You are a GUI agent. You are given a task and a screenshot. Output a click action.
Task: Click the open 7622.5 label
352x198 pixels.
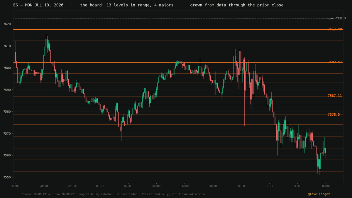337,18
